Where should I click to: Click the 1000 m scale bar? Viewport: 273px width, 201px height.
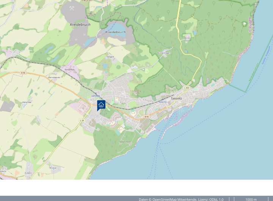click(x=251, y=199)
